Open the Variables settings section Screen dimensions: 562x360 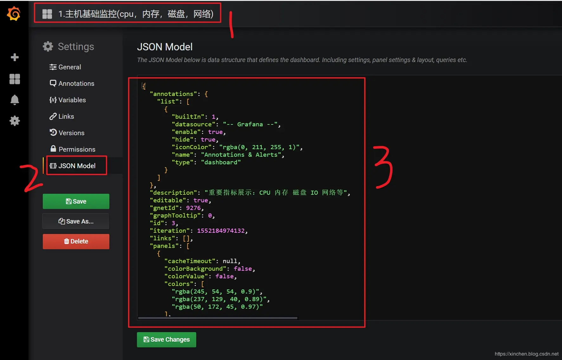[x=68, y=100]
